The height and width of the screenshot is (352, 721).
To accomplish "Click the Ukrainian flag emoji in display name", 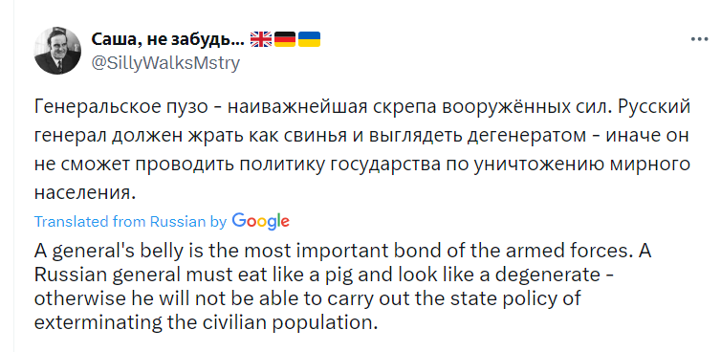I will (310, 39).
